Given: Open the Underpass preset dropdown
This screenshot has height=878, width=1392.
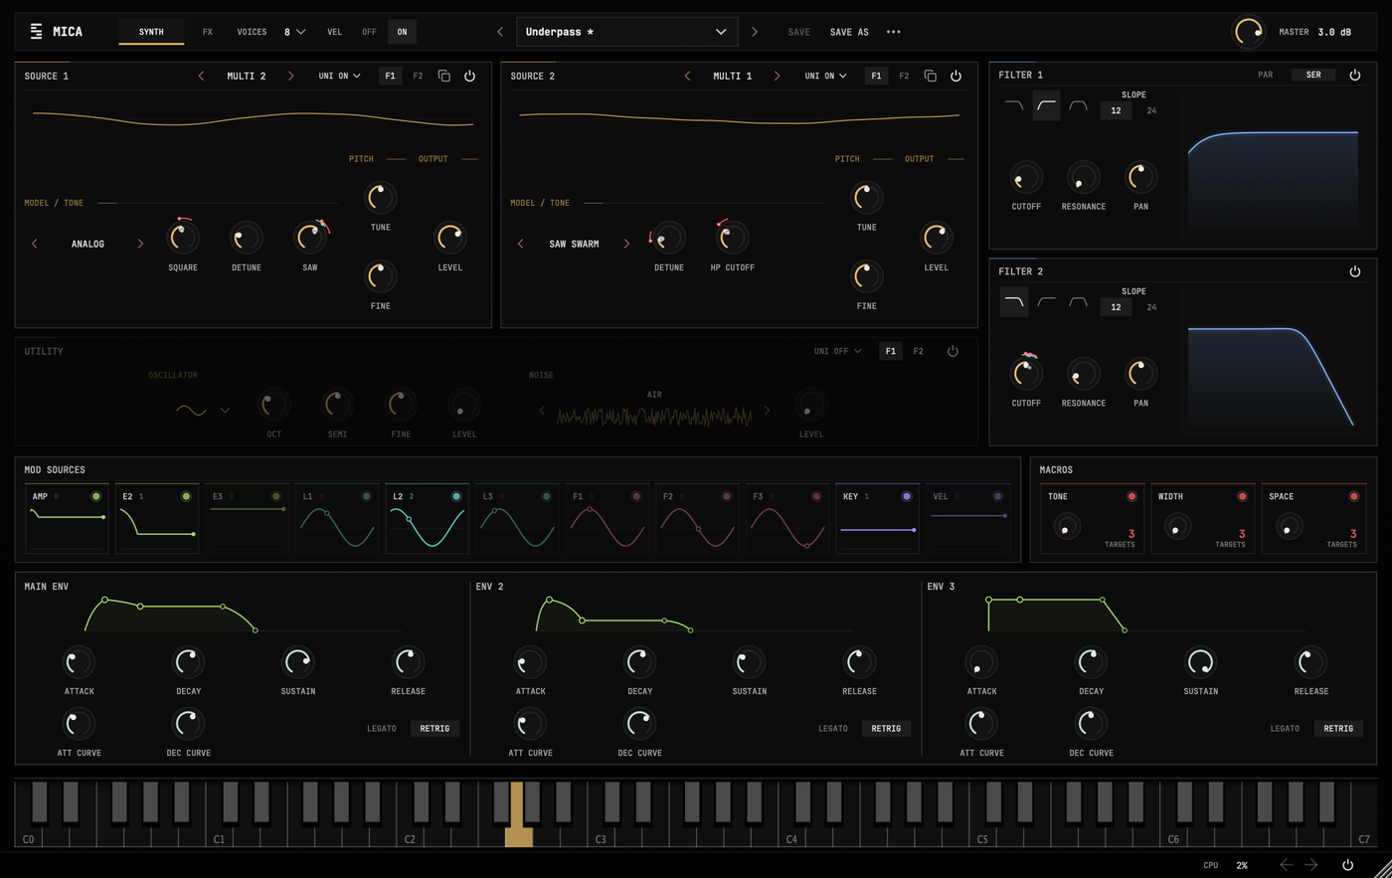Looking at the screenshot, I should 627,32.
